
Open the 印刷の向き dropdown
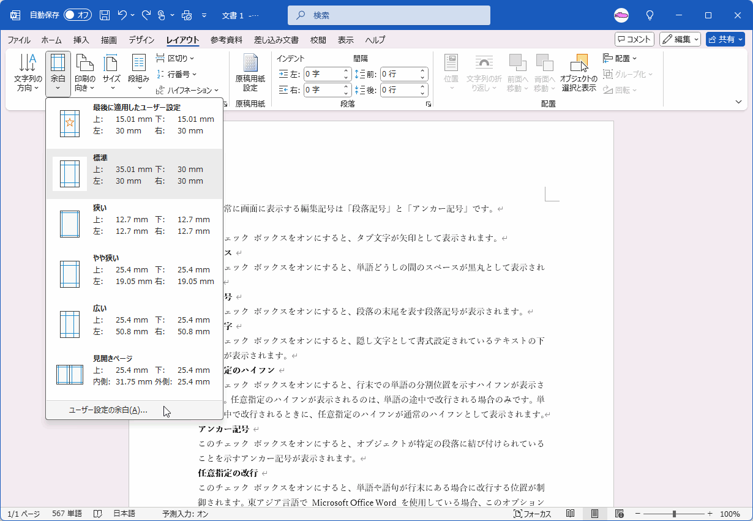pyautogui.click(x=84, y=72)
